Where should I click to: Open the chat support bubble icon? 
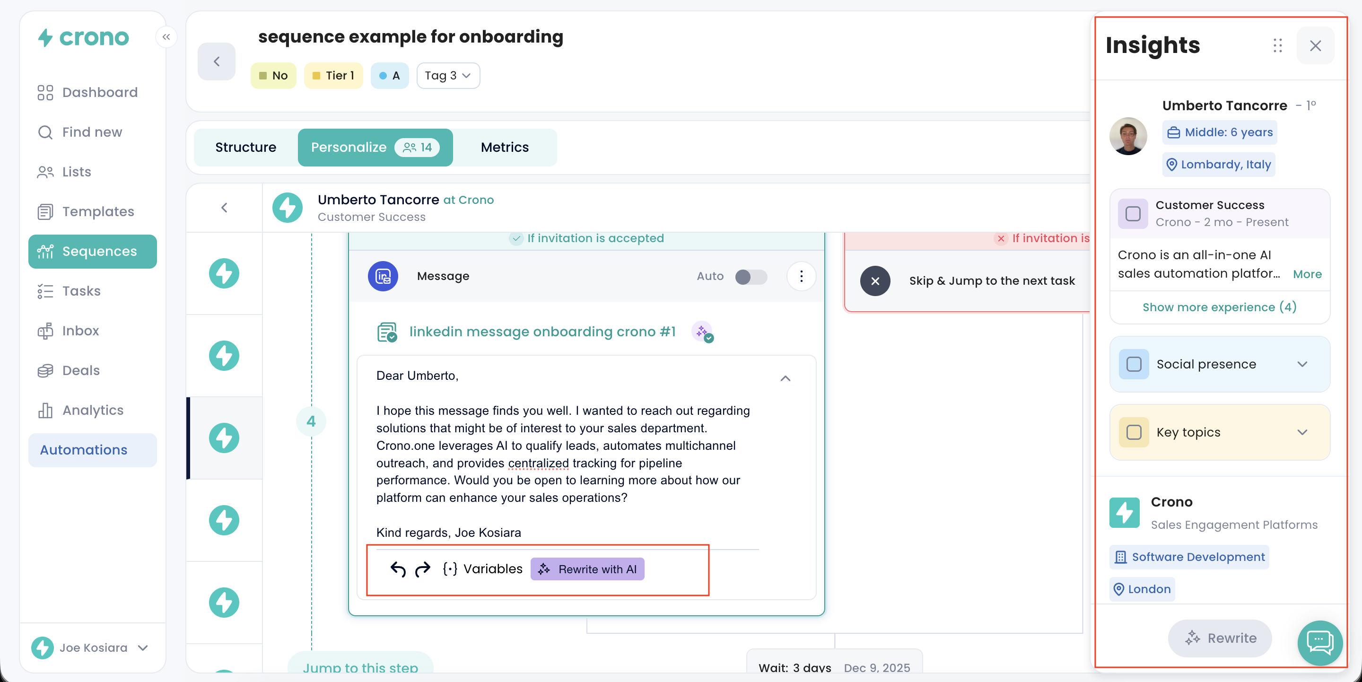pyautogui.click(x=1319, y=642)
